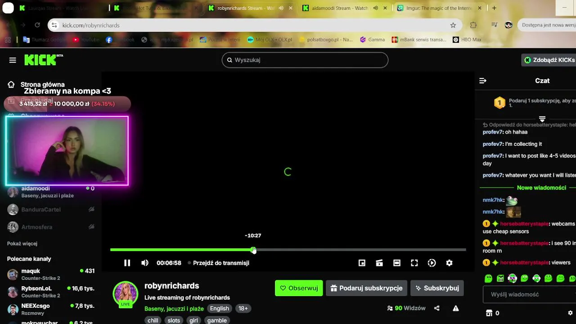
Task: Open mBank serwis bookmark
Action: [x=418, y=40]
